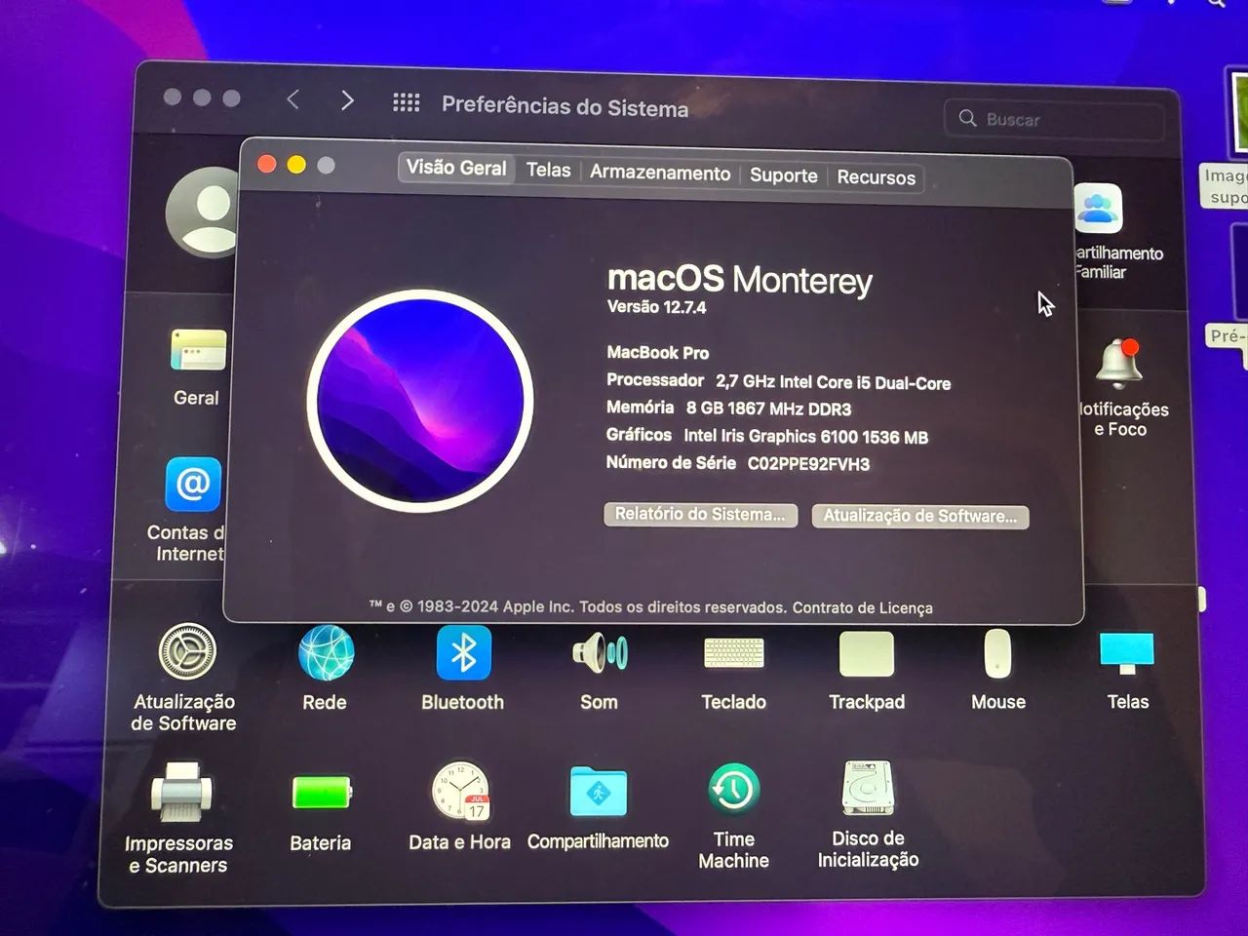Open Compartilhamento Familiar preferences
1248x936 pixels.
click(1099, 208)
